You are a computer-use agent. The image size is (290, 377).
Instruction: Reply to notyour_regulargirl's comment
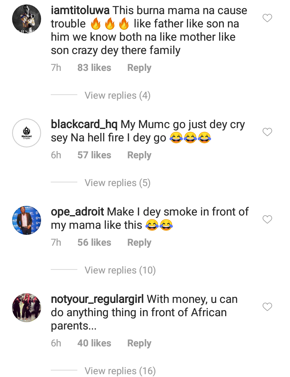[139, 343]
